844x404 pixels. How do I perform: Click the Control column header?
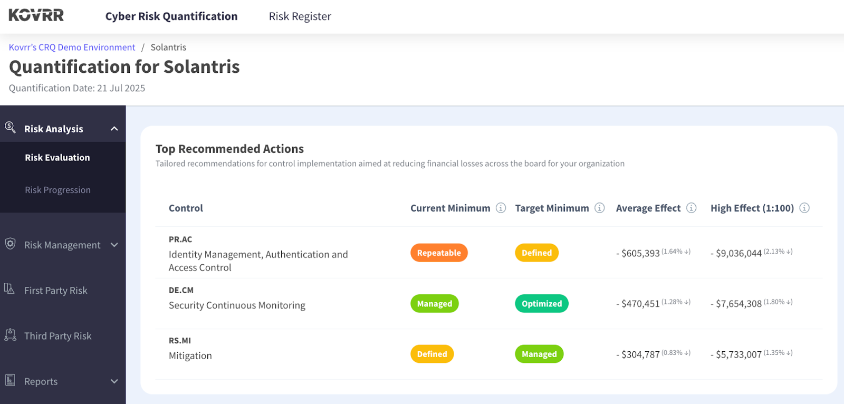[x=186, y=208]
